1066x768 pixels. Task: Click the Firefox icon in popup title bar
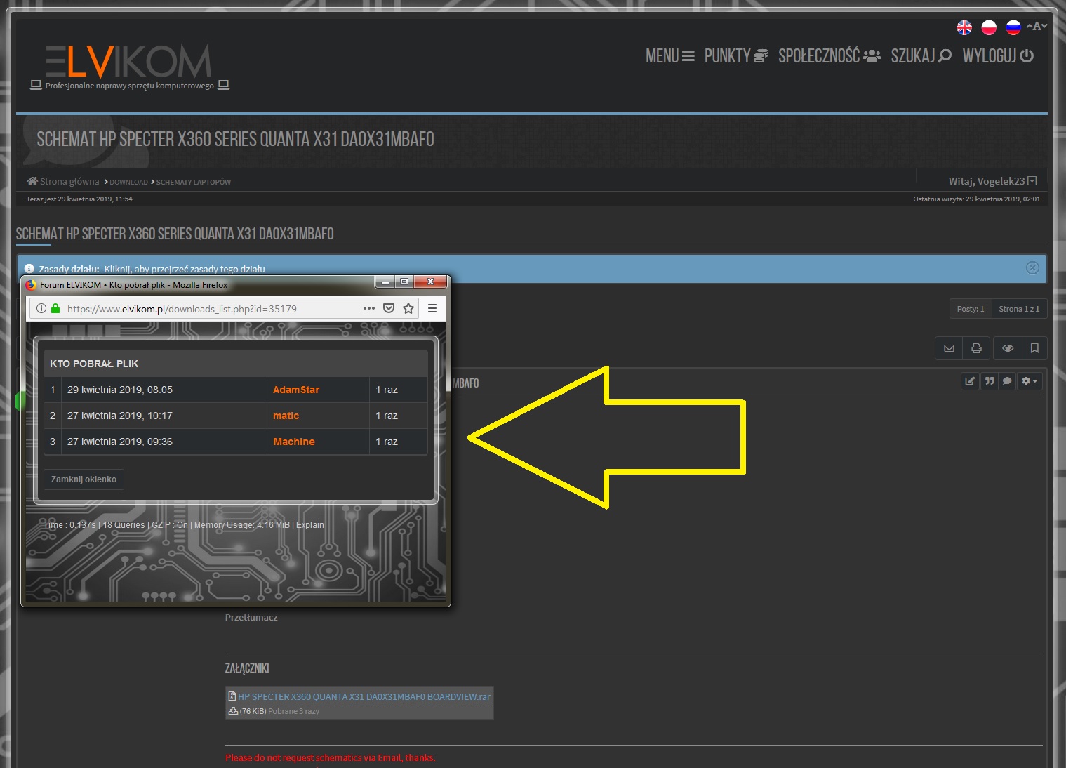click(31, 285)
